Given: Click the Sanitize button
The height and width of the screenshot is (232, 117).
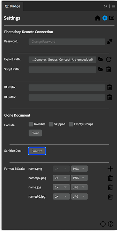Looking at the screenshot, I should 37,151.
